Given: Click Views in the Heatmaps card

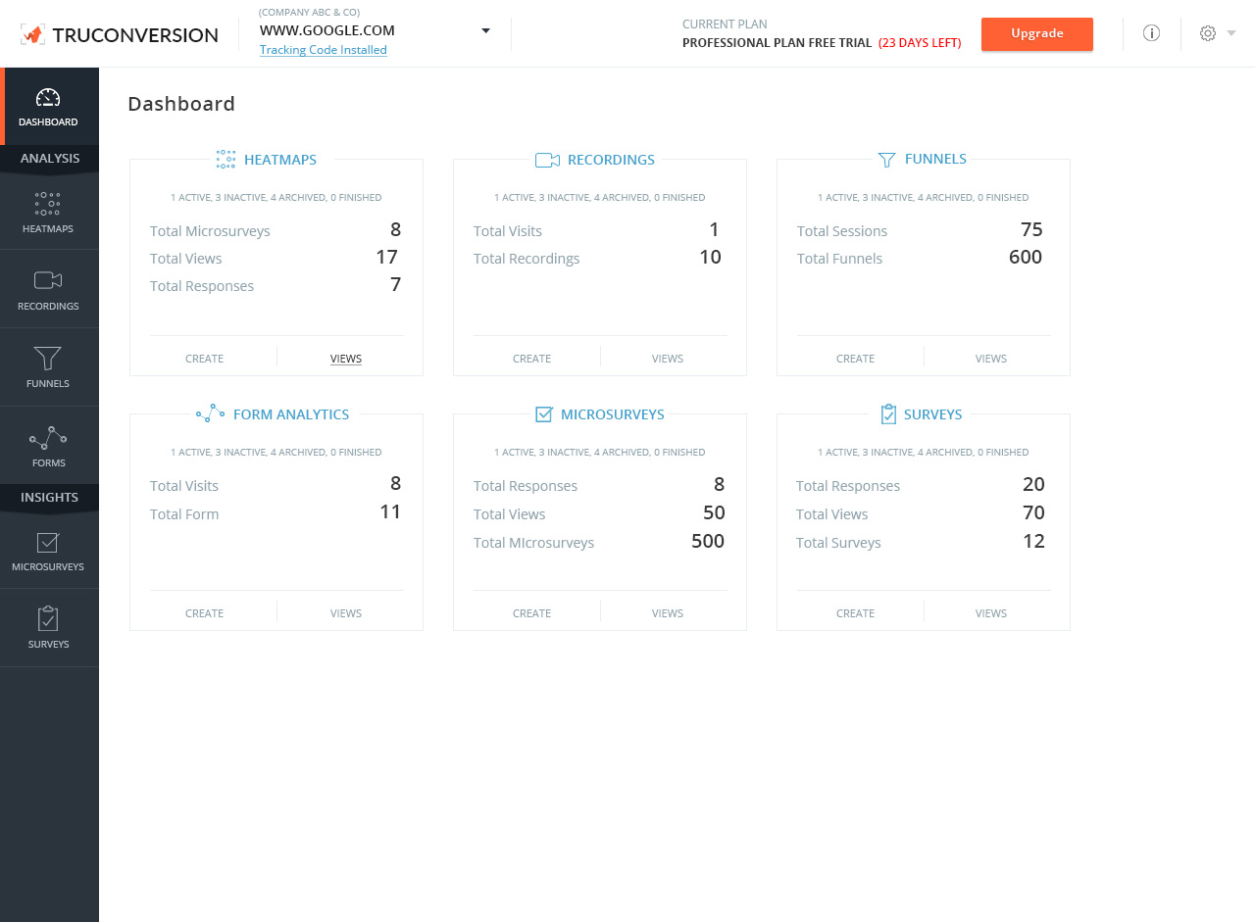Looking at the screenshot, I should tap(346, 359).
